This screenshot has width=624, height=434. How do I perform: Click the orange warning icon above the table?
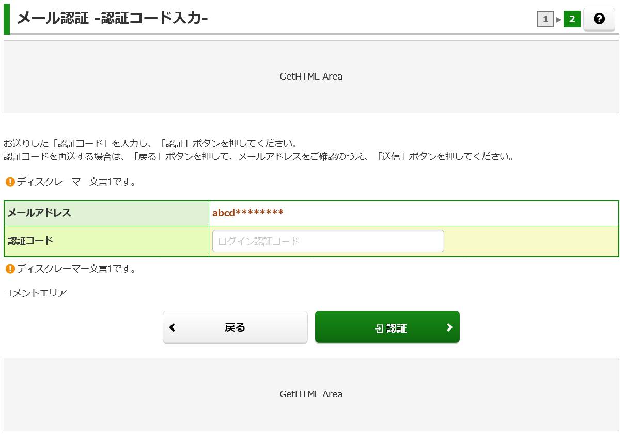[x=10, y=182]
